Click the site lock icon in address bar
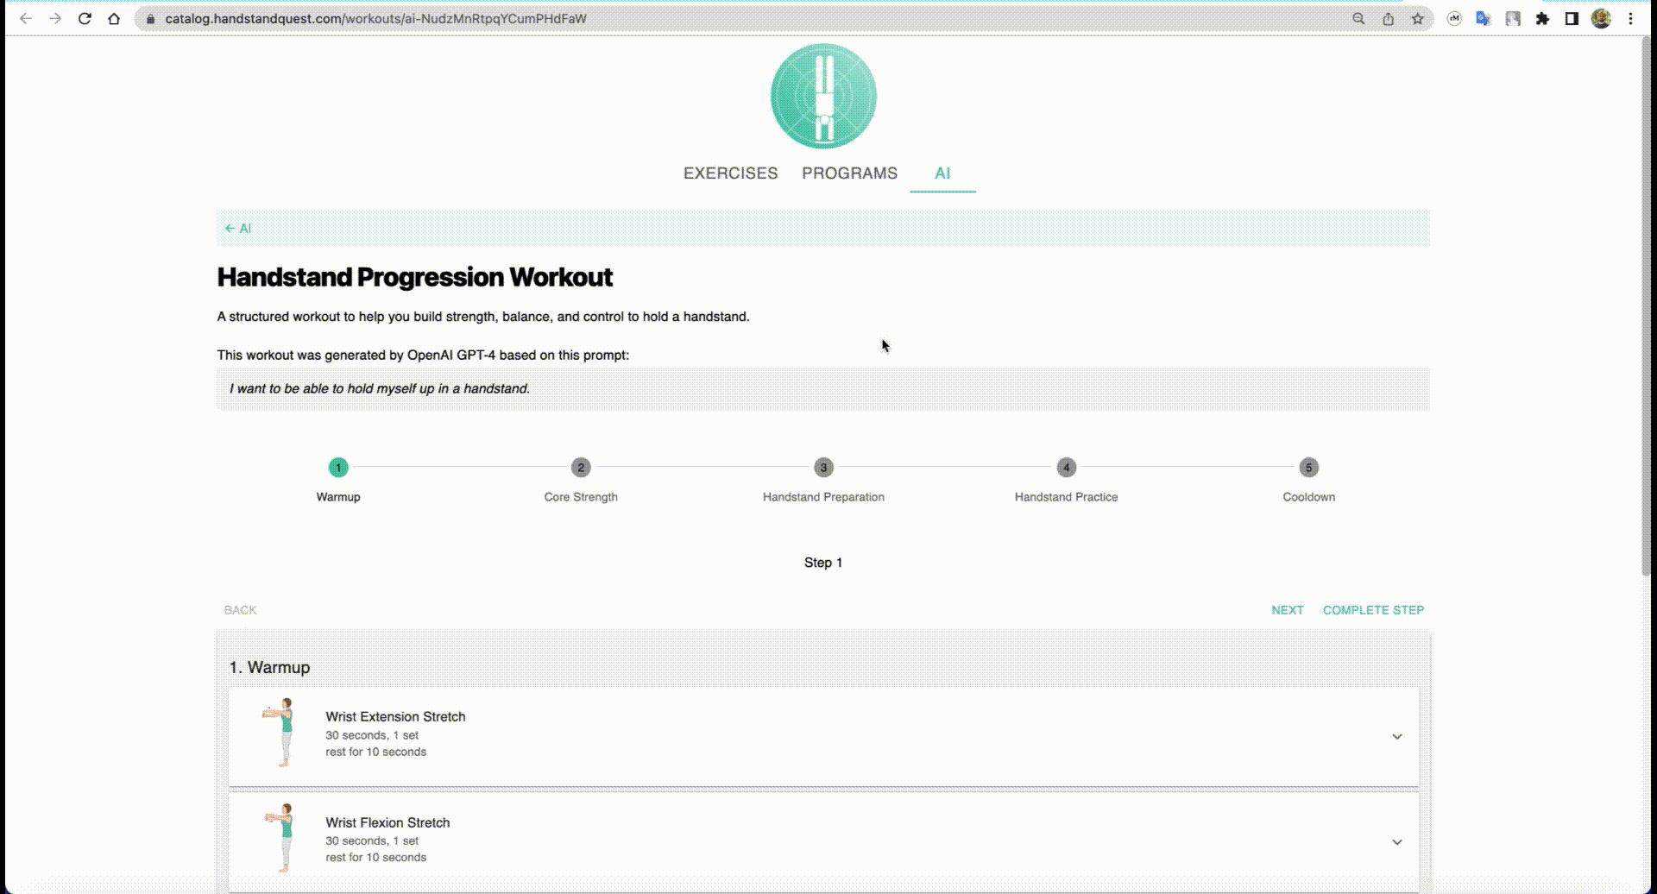Screen dimensions: 1657x894 150,19
